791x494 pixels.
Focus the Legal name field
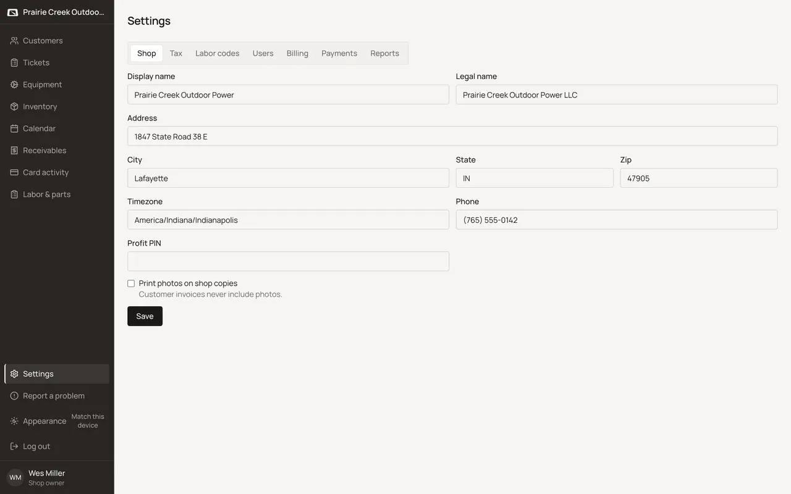(x=617, y=94)
